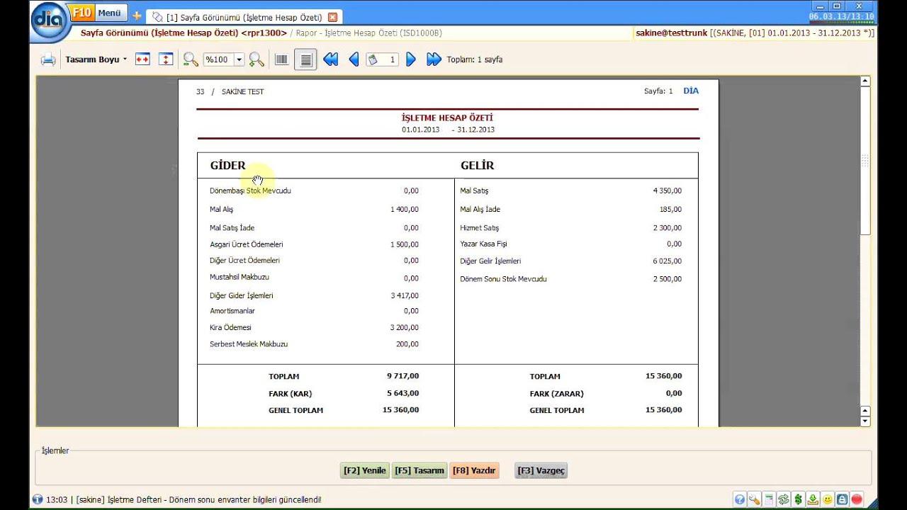This screenshot has height=510, width=907.
Task: Click the Dönem Sonu Stok Mevcudu row
Action: [571, 279]
